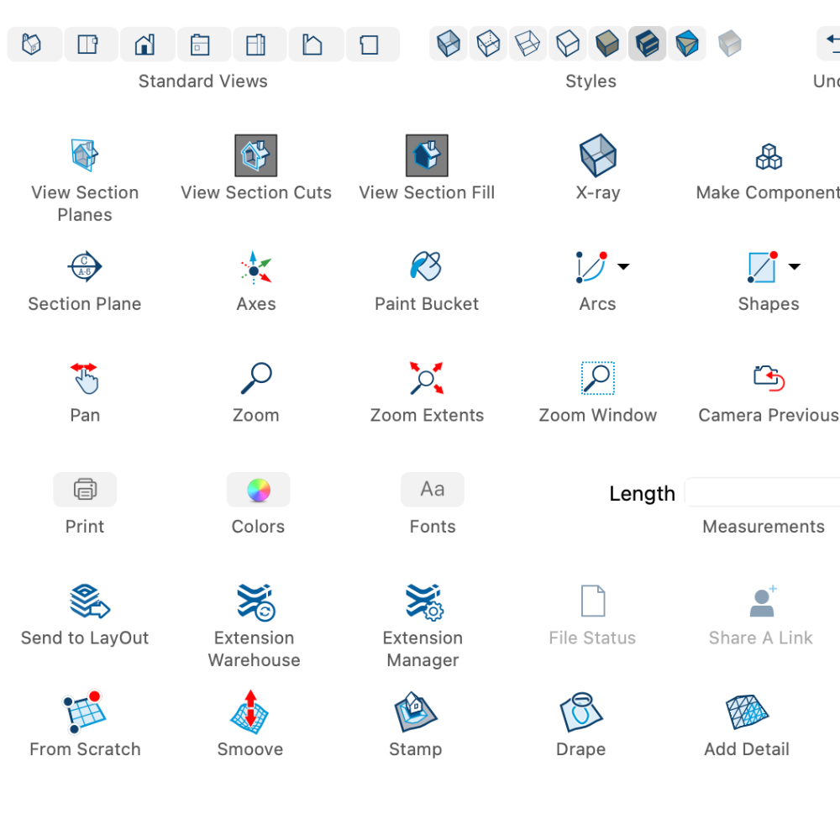
Task: Click the File Status icon
Action: click(x=593, y=601)
